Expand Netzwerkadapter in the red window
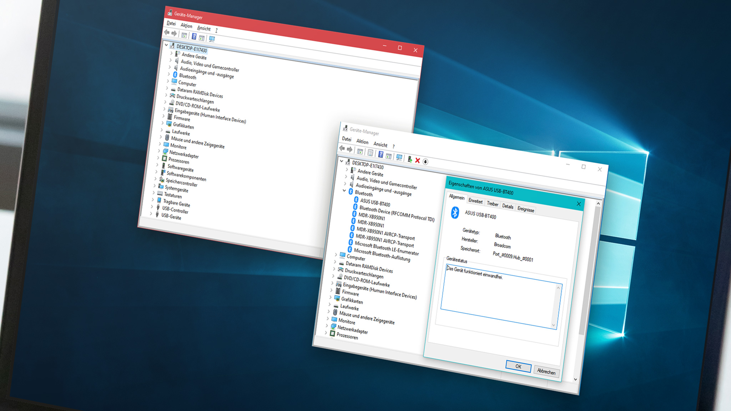Image resolution: width=731 pixels, height=411 pixels. click(159, 151)
